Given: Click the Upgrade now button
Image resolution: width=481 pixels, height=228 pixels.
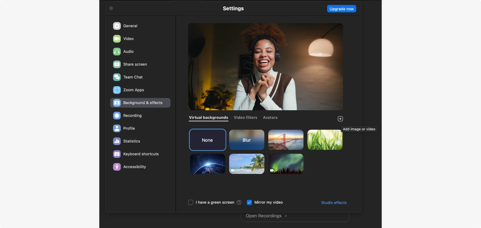Looking at the screenshot, I should (x=341, y=8).
